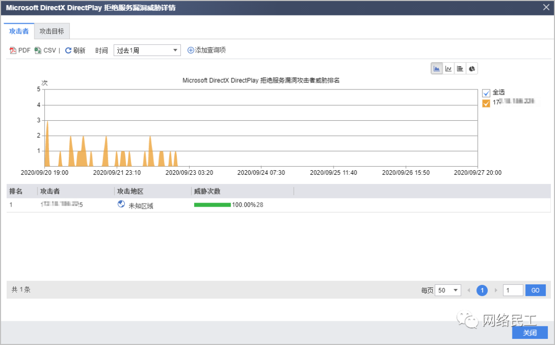Click x-axis label 2020/09/23 03:20

click(189, 173)
